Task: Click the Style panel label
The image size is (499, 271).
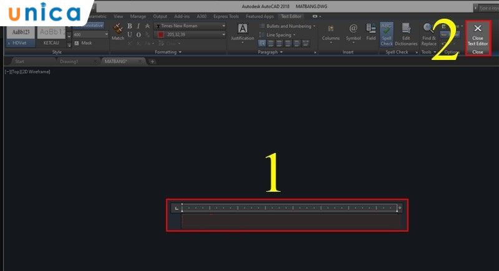Action: pyautogui.click(x=57, y=52)
